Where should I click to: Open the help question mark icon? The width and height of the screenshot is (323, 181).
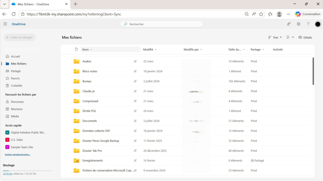pos(308,24)
